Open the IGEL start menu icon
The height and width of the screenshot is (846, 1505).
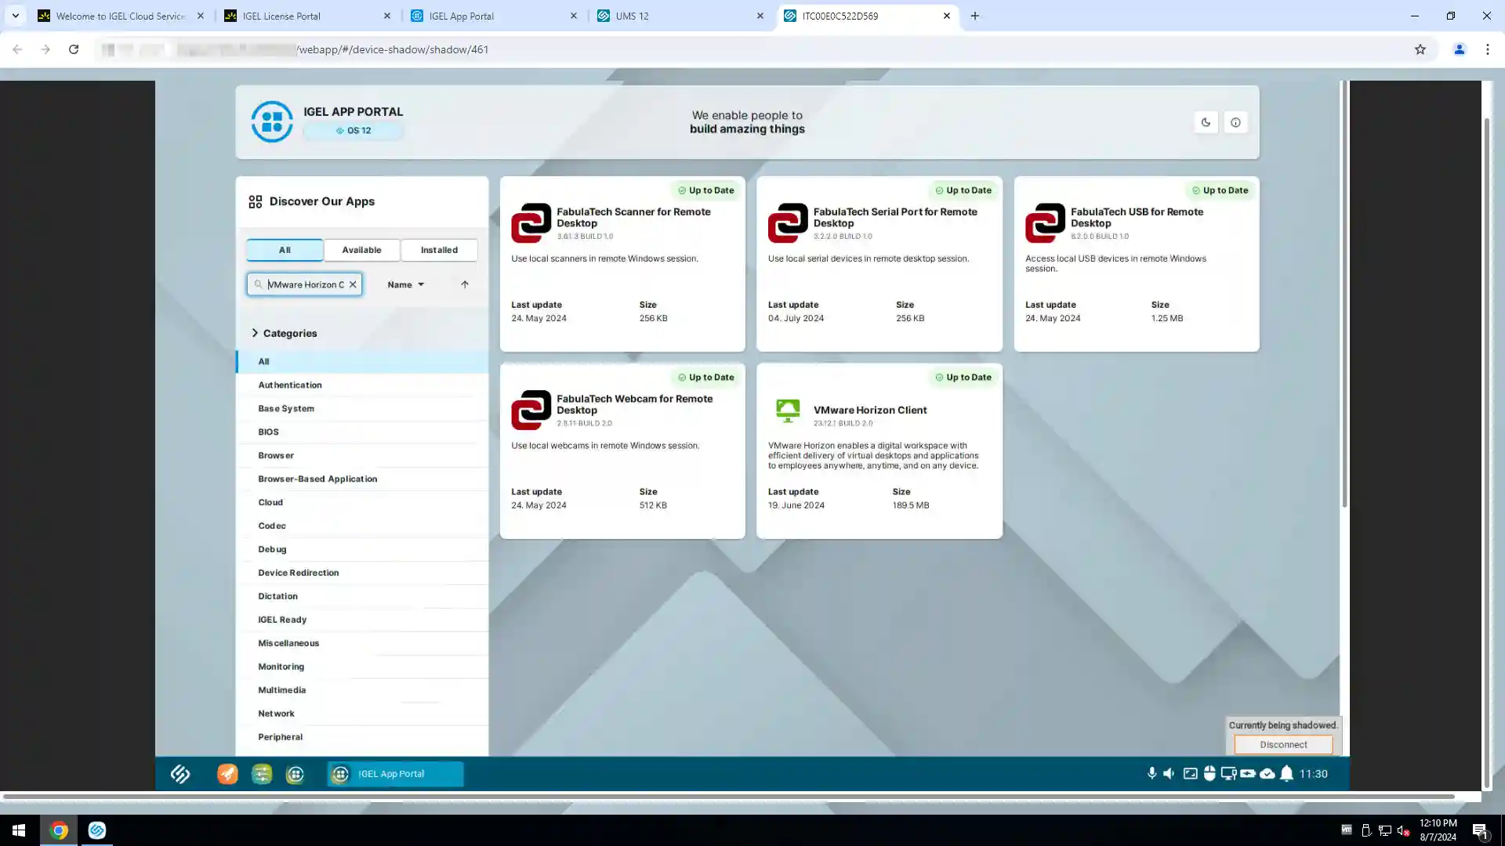coord(180,774)
